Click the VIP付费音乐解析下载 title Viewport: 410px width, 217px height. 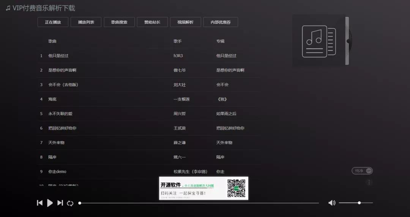pyautogui.click(x=44, y=8)
